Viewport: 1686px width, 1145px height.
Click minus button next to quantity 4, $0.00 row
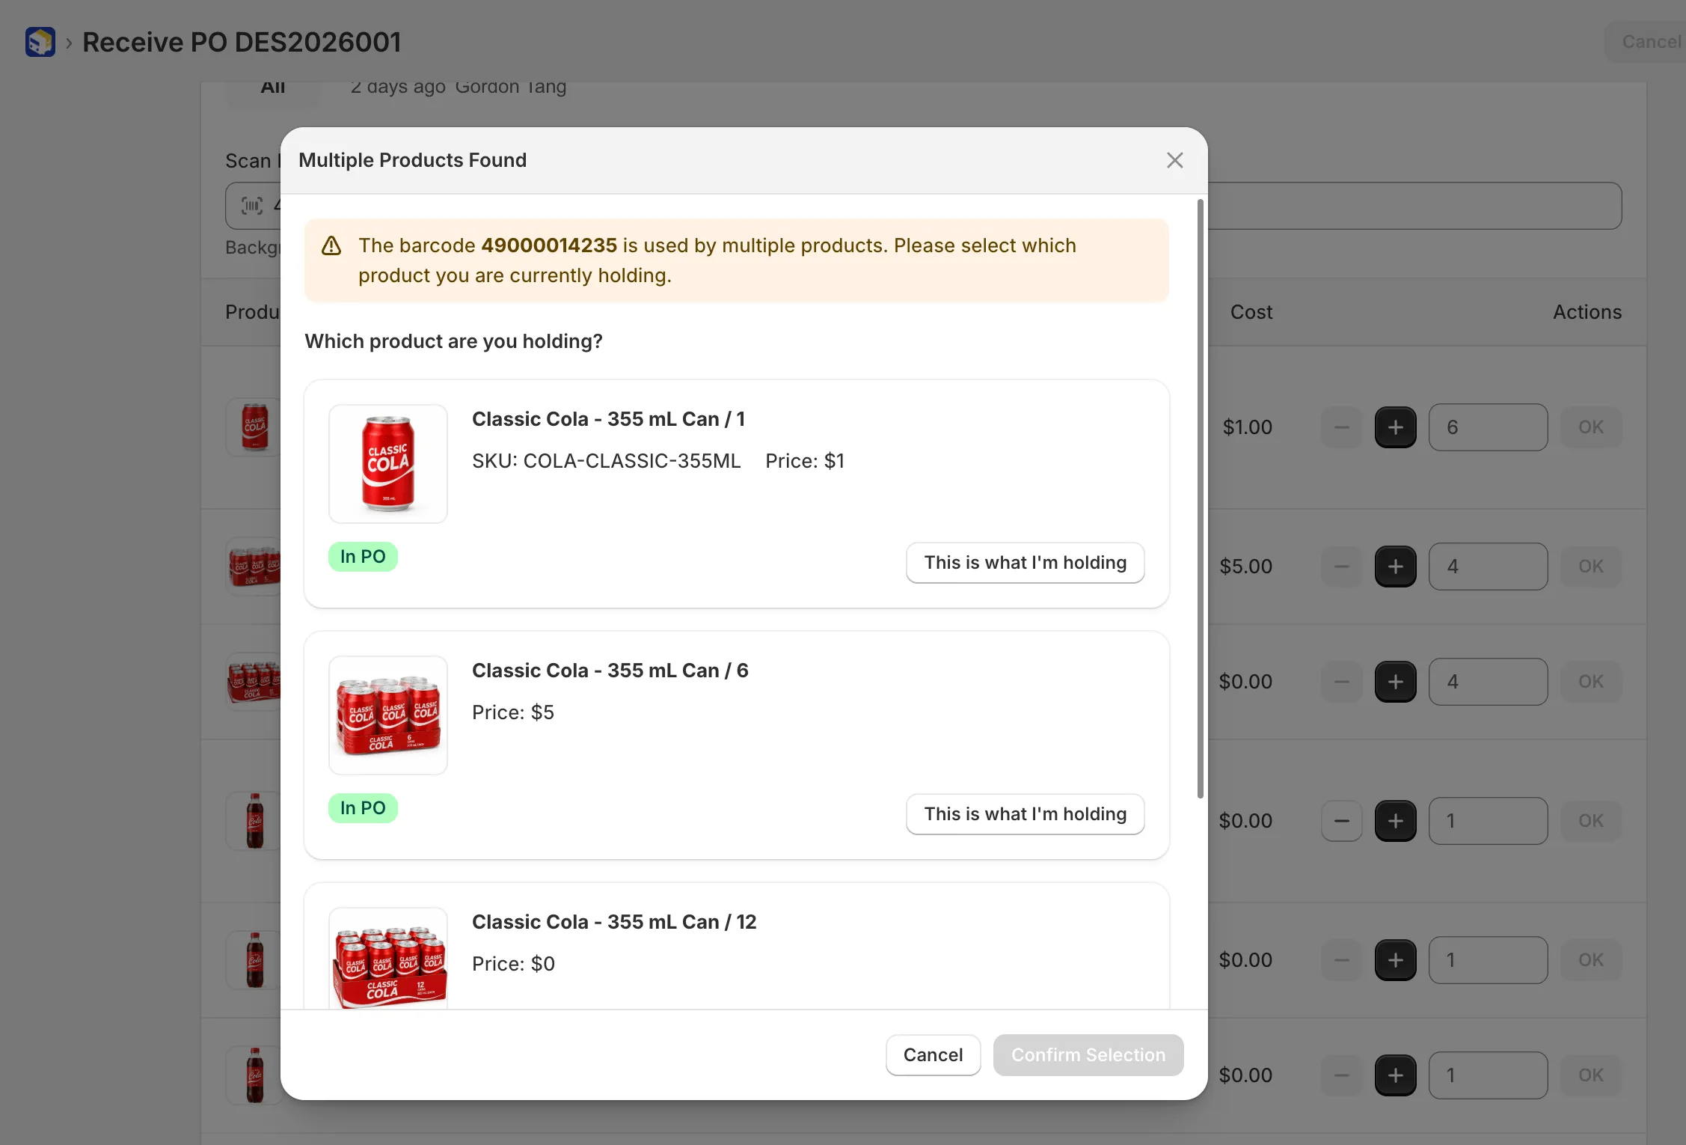[x=1341, y=682]
